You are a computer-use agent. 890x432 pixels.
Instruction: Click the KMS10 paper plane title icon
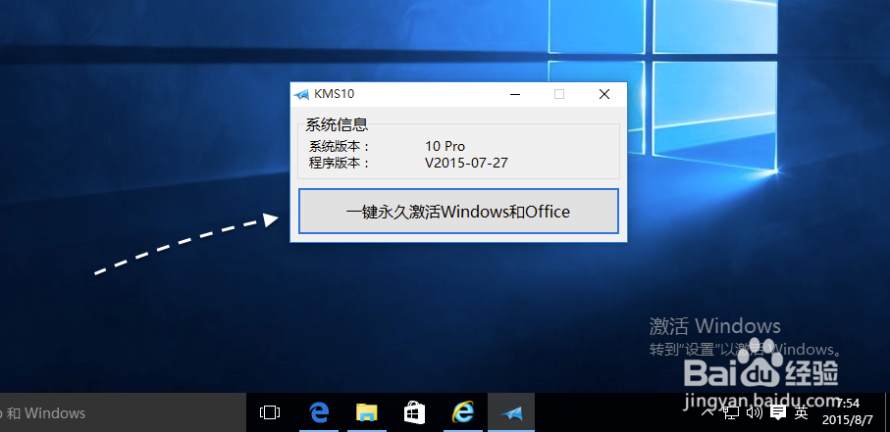(301, 94)
